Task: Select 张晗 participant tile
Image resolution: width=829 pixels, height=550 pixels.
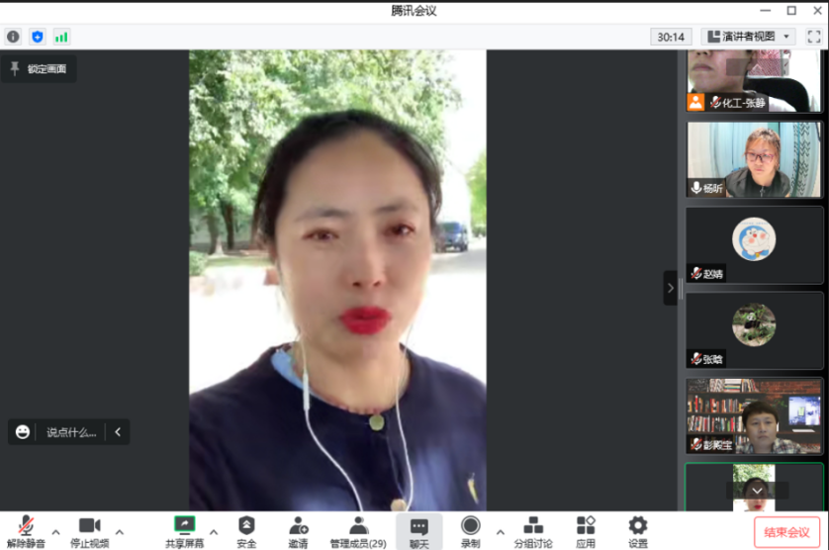Action: (755, 330)
